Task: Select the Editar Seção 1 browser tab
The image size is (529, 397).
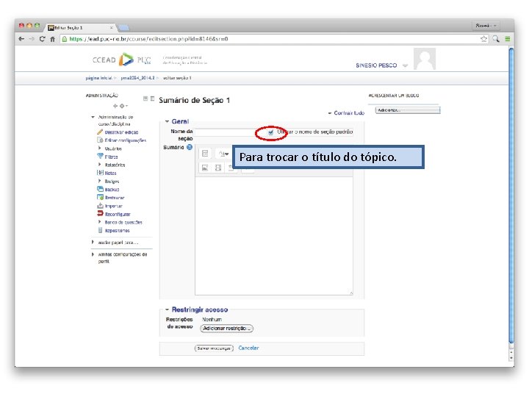Action: [79, 28]
